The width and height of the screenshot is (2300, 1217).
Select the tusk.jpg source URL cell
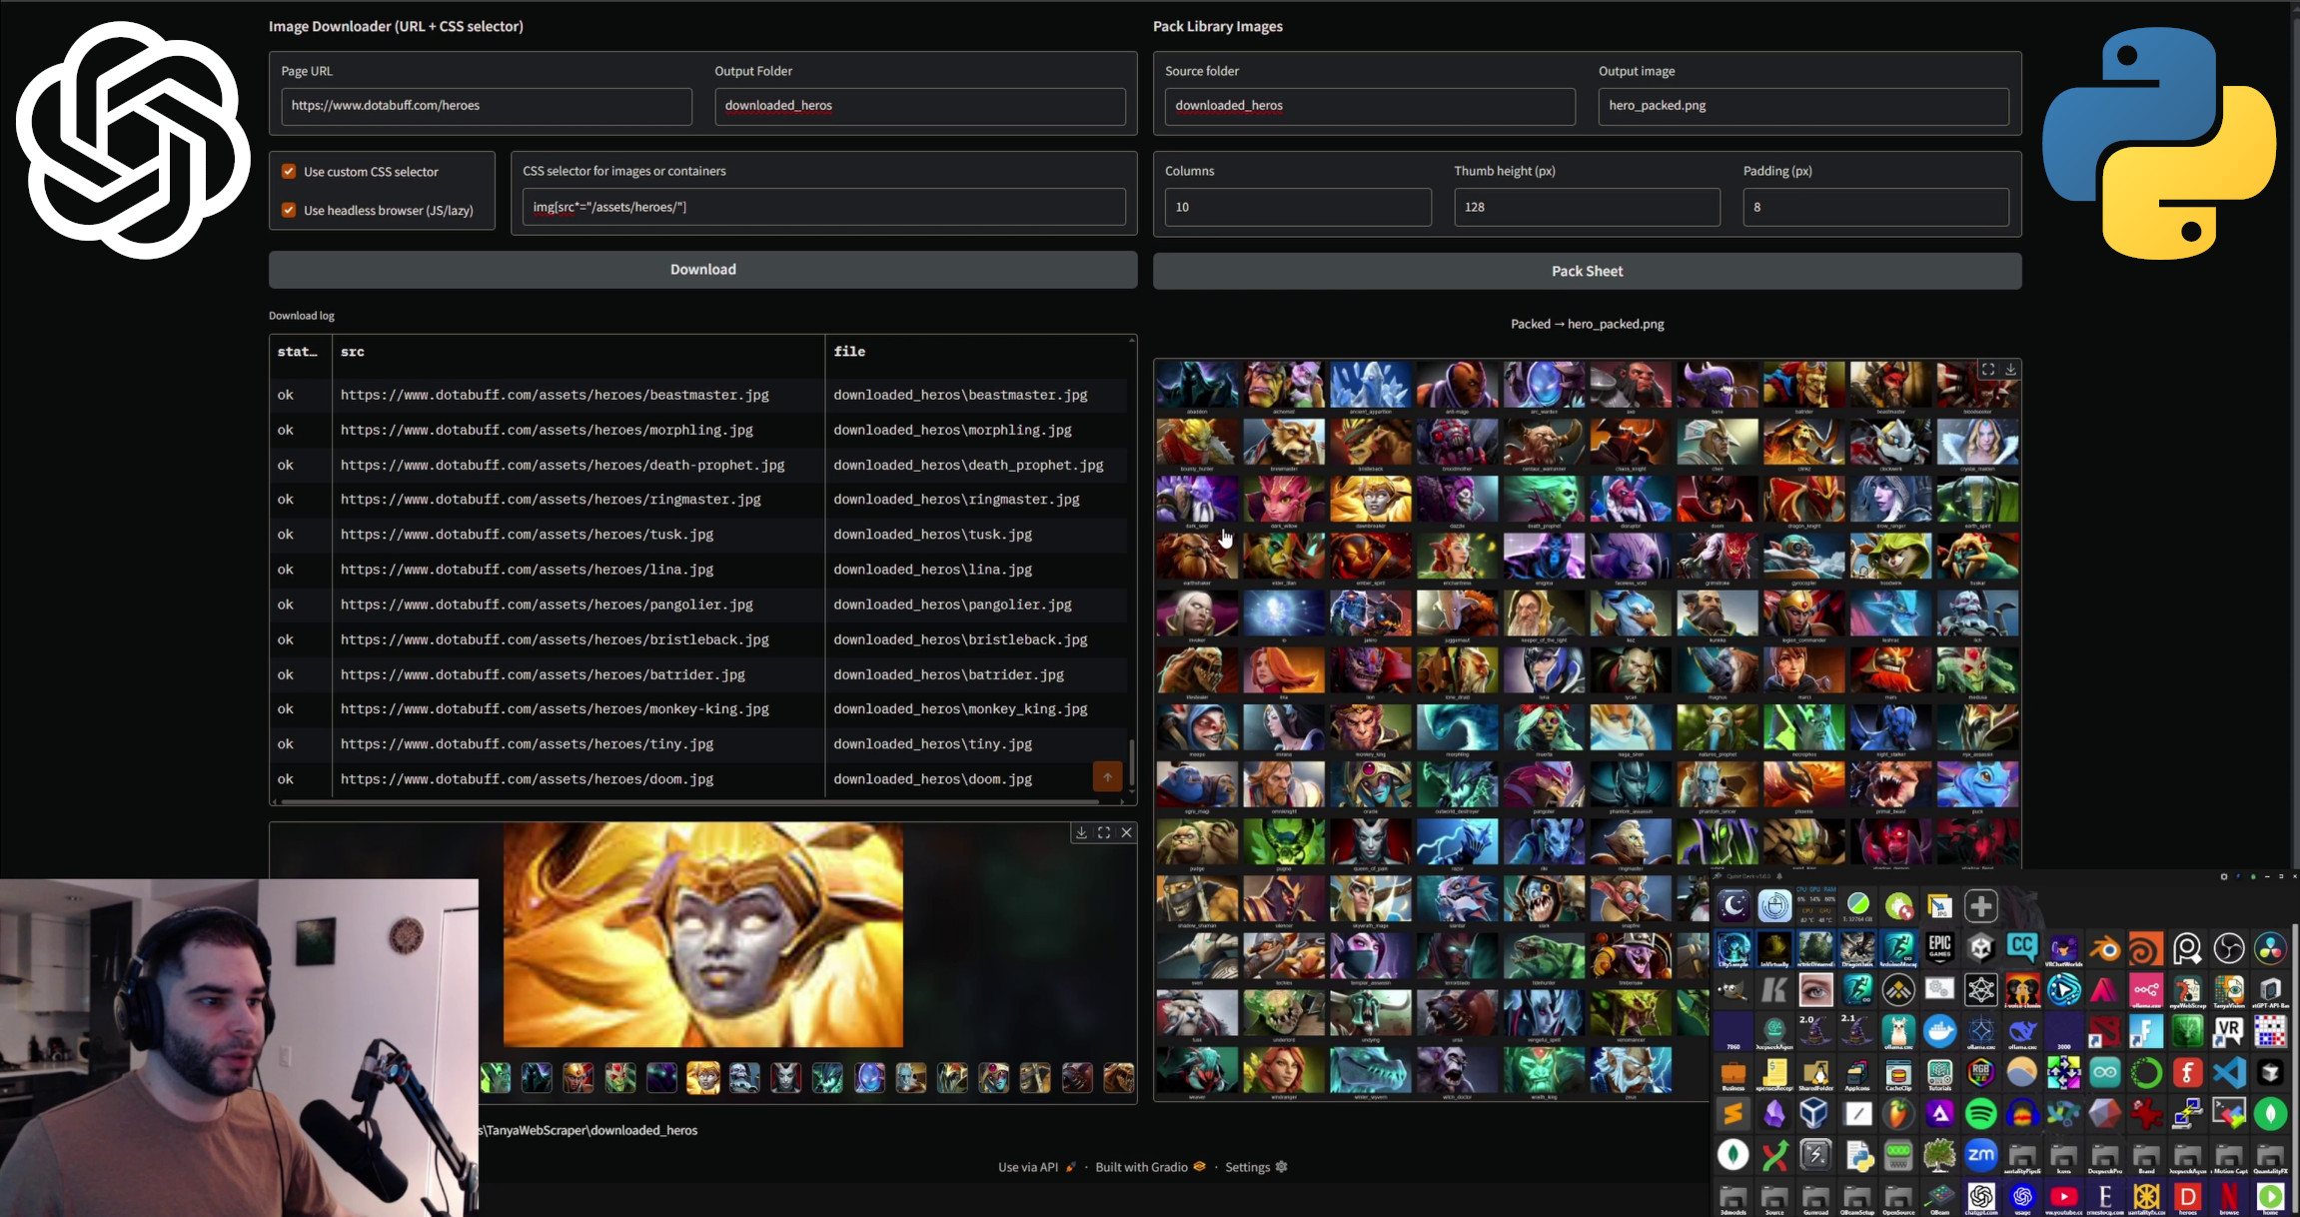(578, 535)
